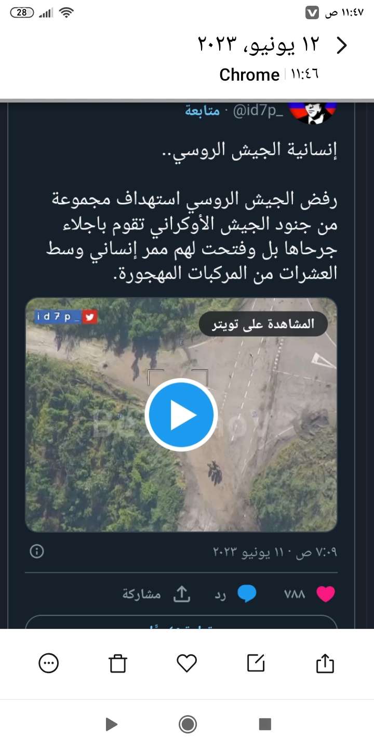Tap the id7p_ watermark on video
The image size is (374, 749).
click(x=66, y=317)
